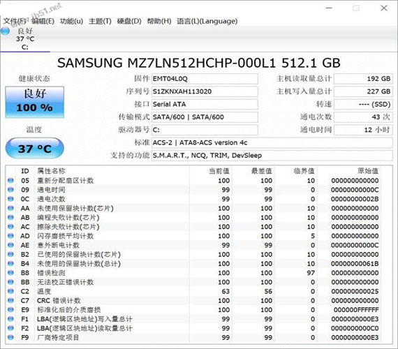The width and height of the screenshot is (398, 349).
Task: Click raw value 00000000061B in row B4
Action: click(355, 263)
